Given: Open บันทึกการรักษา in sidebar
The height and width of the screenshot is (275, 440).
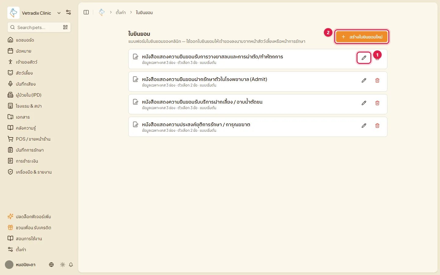Looking at the screenshot, I should click(39, 150).
